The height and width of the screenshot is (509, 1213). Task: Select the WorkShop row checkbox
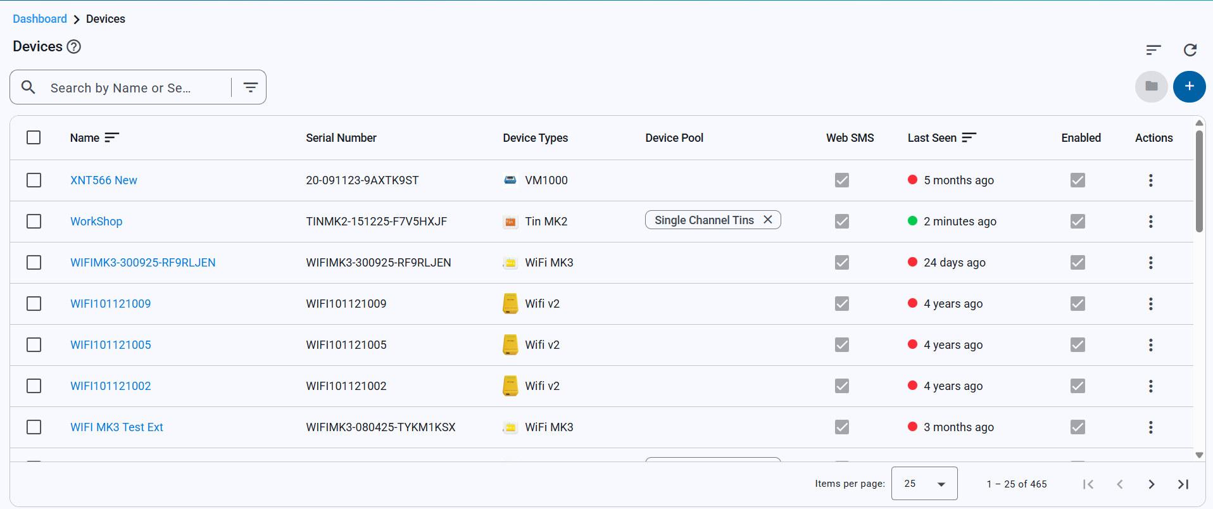[34, 222]
